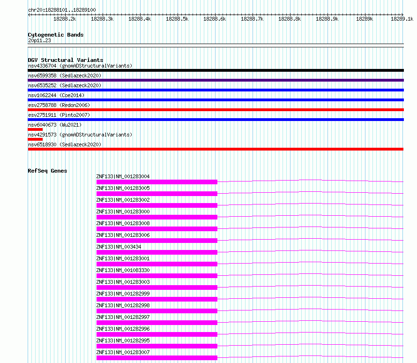The height and width of the screenshot is (363, 417).
Task: Open ZNF133|NM_001283007 transcript label
Action: [x=123, y=352]
